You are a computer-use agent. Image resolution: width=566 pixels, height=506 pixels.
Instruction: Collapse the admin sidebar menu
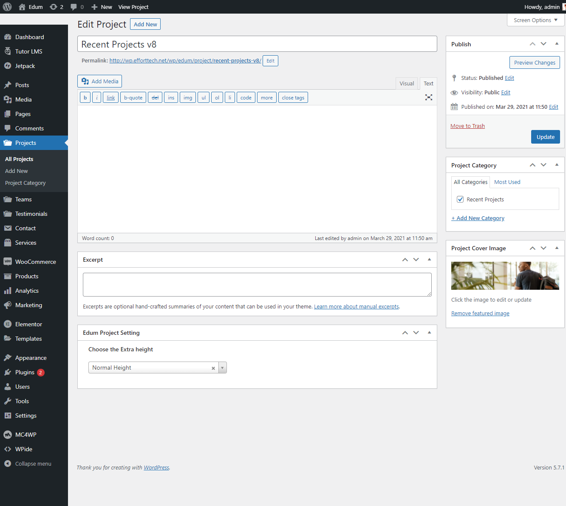[33, 464]
